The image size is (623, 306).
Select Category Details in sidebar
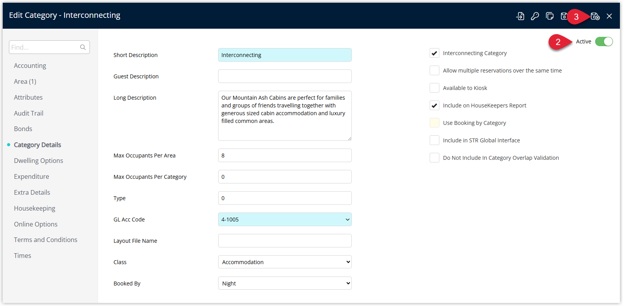tap(38, 145)
